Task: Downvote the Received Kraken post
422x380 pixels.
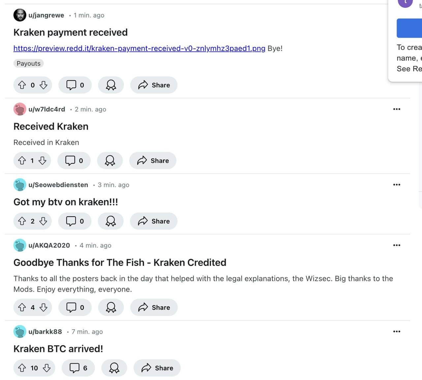Action: coord(43,161)
